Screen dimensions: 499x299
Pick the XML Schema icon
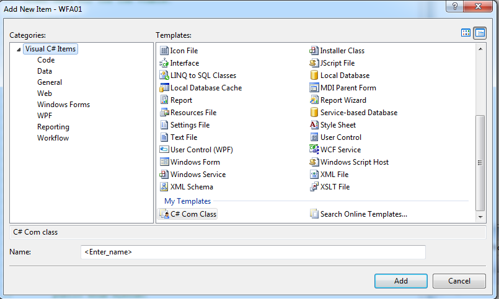point(164,187)
